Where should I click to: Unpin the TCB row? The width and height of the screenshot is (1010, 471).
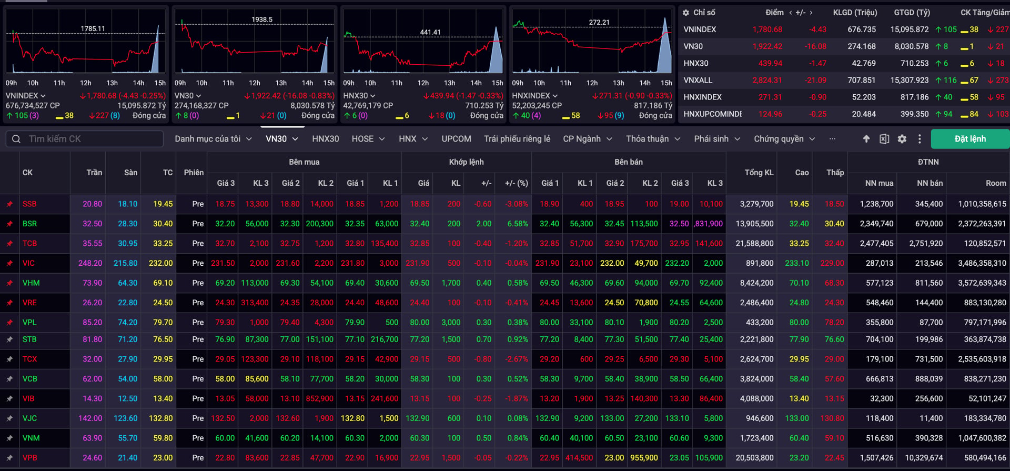coord(9,244)
